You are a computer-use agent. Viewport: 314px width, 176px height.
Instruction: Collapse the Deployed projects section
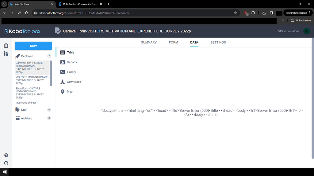pos(27,56)
